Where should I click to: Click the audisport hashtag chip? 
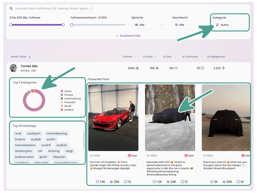34,134
